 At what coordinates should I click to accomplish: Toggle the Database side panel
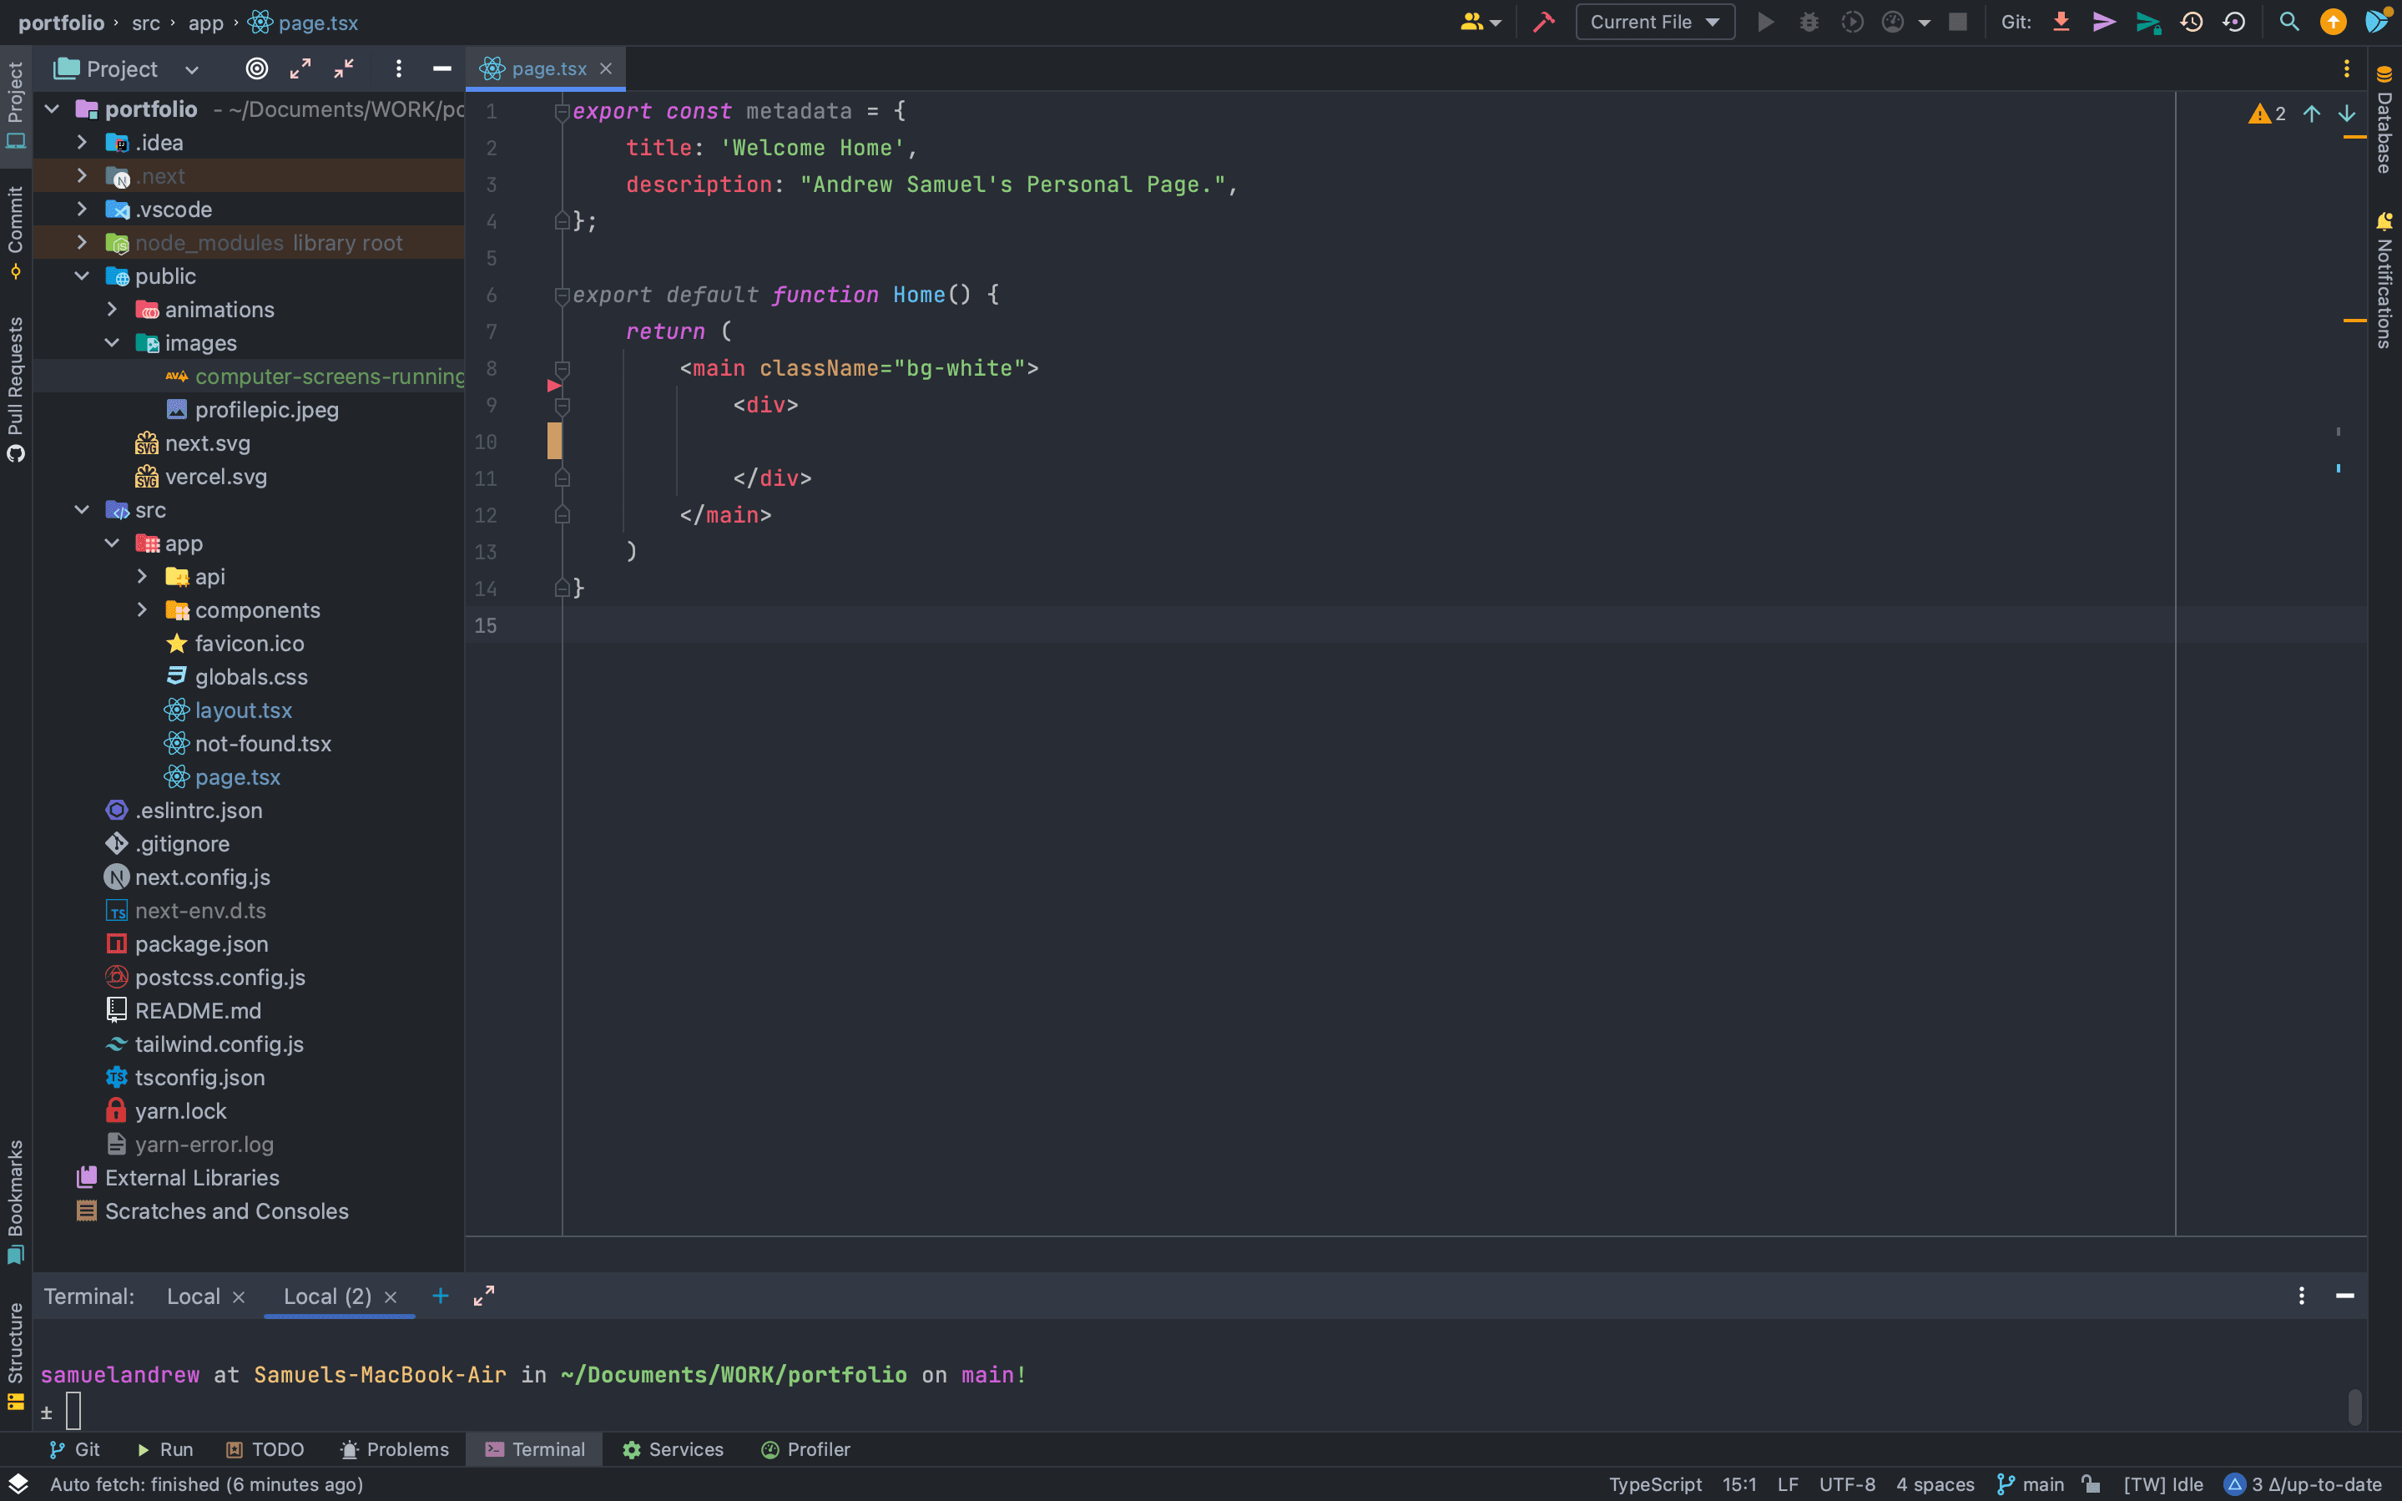click(2385, 120)
